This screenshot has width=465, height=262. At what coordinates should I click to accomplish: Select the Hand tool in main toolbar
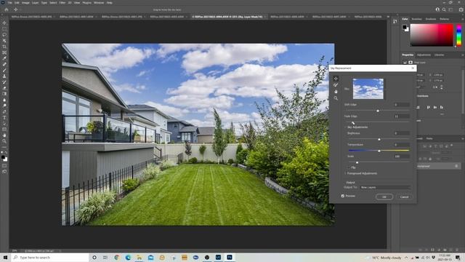(x=4, y=135)
